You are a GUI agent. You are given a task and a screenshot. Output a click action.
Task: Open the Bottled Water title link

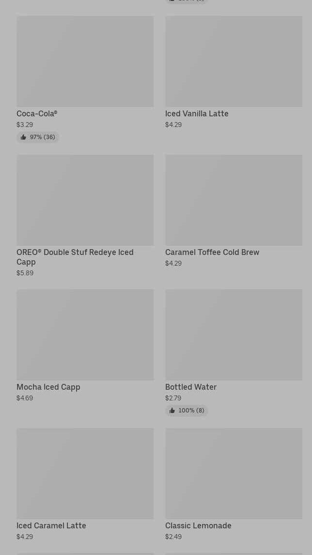click(x=191, y=387)
